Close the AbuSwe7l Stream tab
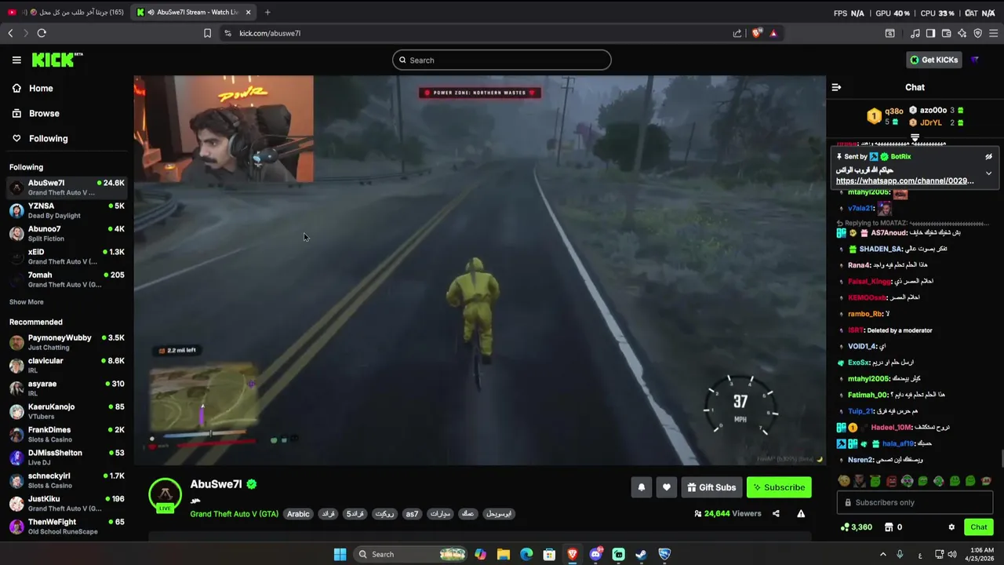 pos(249,12)
